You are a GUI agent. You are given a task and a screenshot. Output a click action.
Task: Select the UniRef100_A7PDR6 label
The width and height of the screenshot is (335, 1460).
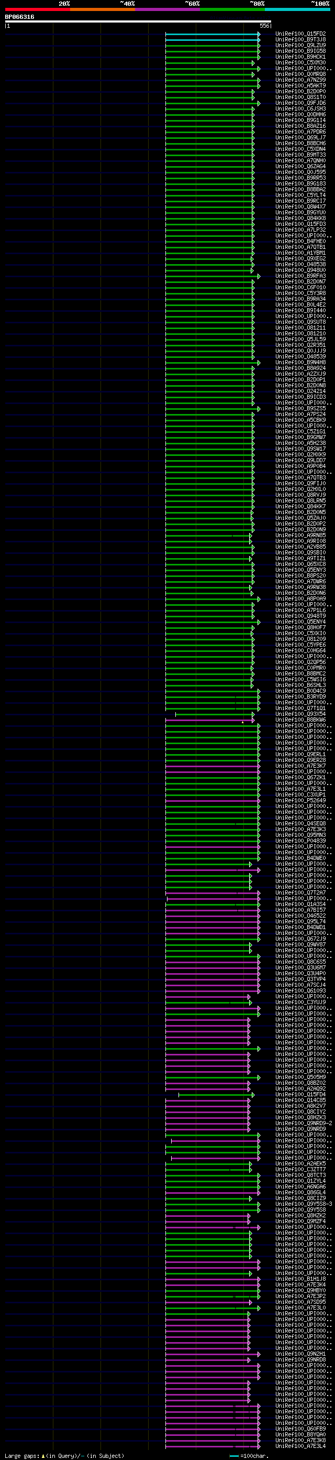coord(300,132)
